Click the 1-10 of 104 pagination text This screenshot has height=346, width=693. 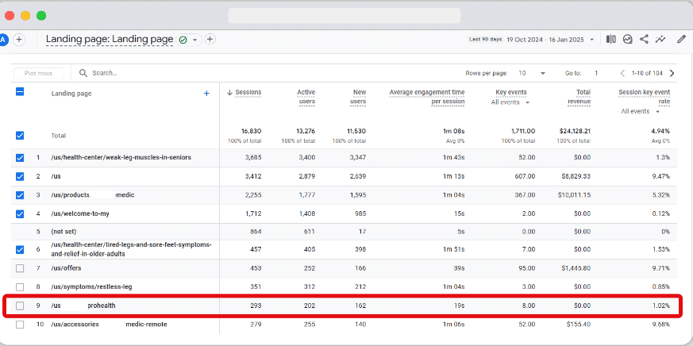(647, 73)
